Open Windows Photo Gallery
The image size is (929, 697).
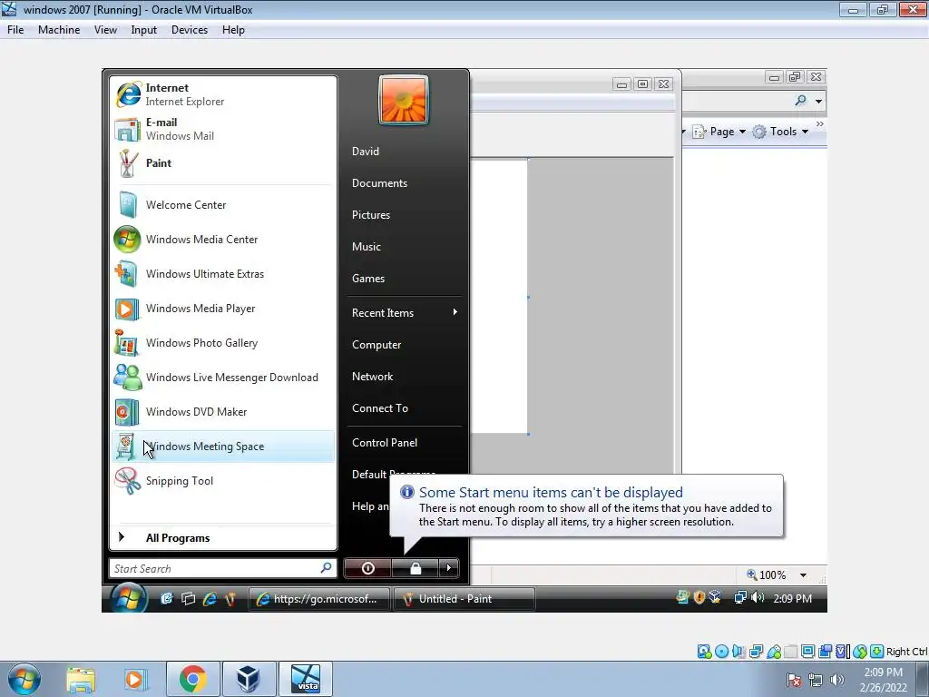pos(223,343)
